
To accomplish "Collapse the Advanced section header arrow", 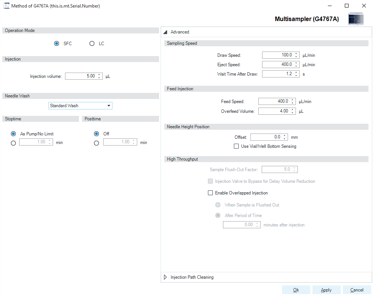I will tap(165, 32).
